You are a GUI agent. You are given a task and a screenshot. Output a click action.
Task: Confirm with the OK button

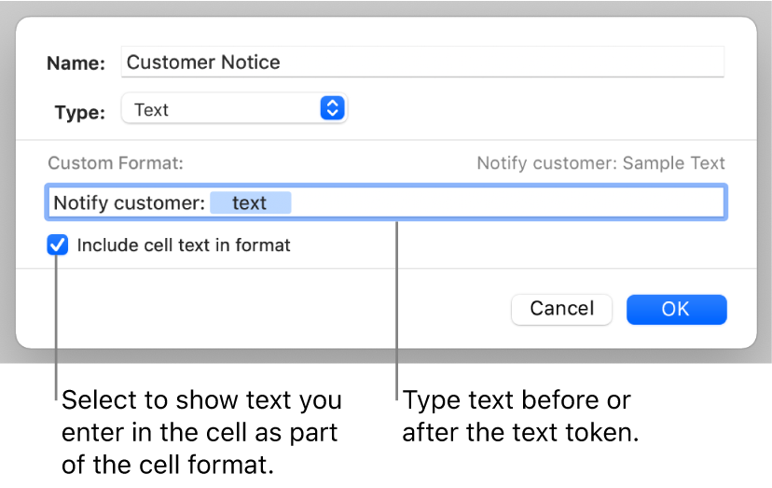point(677,310)
